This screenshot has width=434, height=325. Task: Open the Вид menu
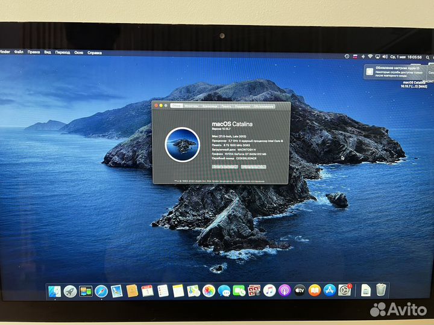48,52
